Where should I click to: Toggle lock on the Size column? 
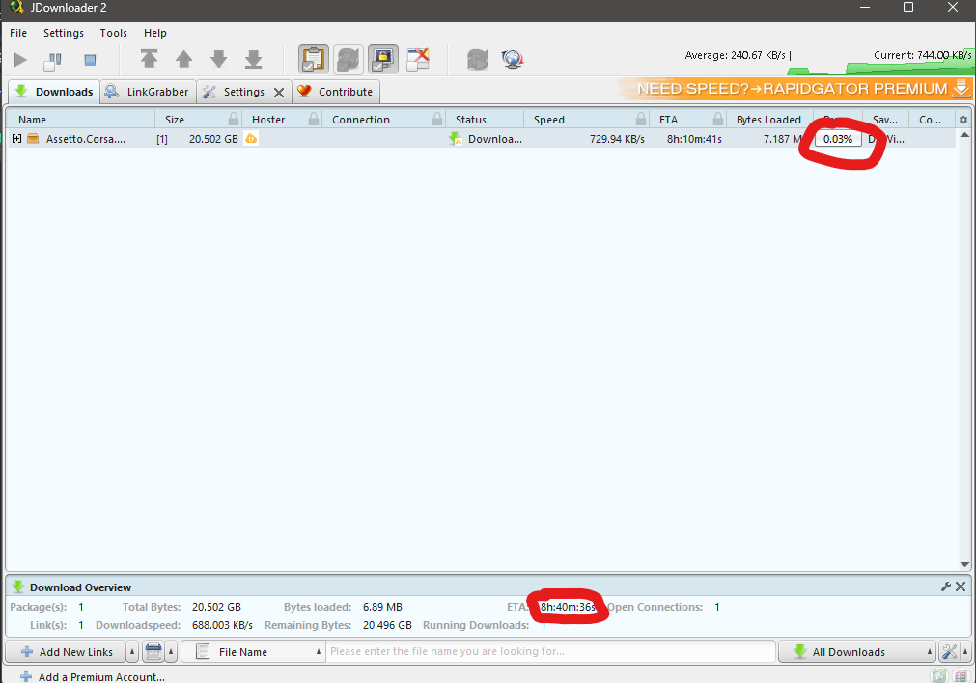click(x=234, y=119)
